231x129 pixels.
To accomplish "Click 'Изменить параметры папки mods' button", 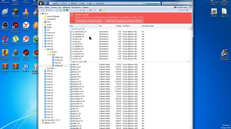I will 124,21.
